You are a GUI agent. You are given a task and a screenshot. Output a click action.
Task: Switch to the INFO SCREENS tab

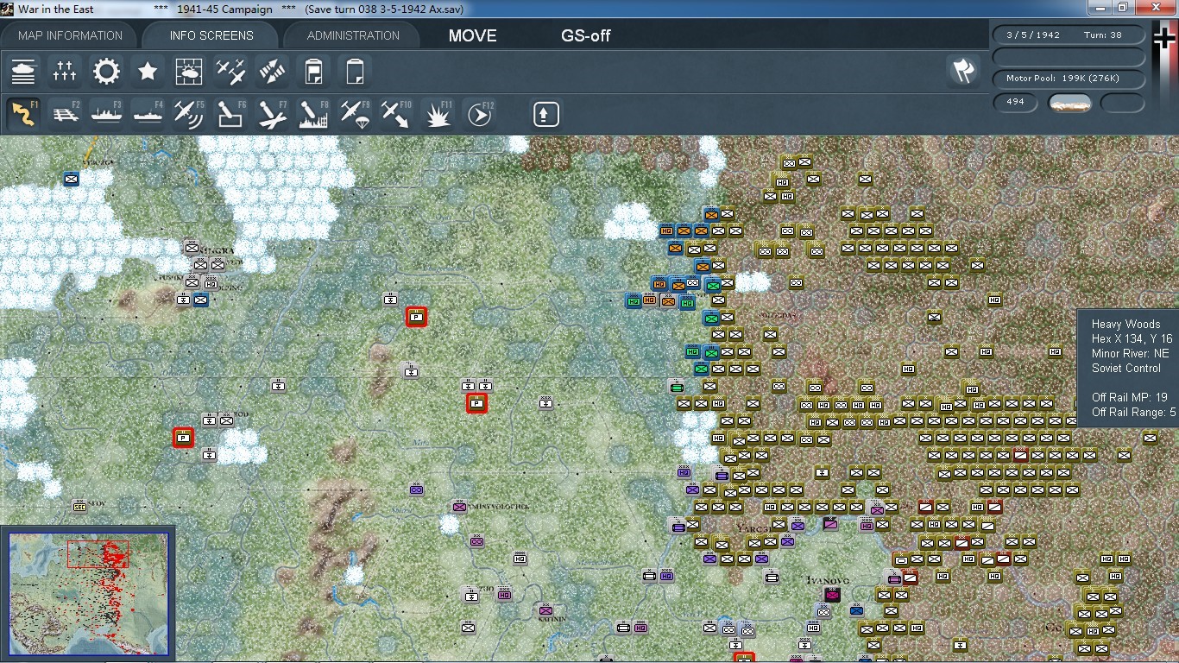pos(211,35)
